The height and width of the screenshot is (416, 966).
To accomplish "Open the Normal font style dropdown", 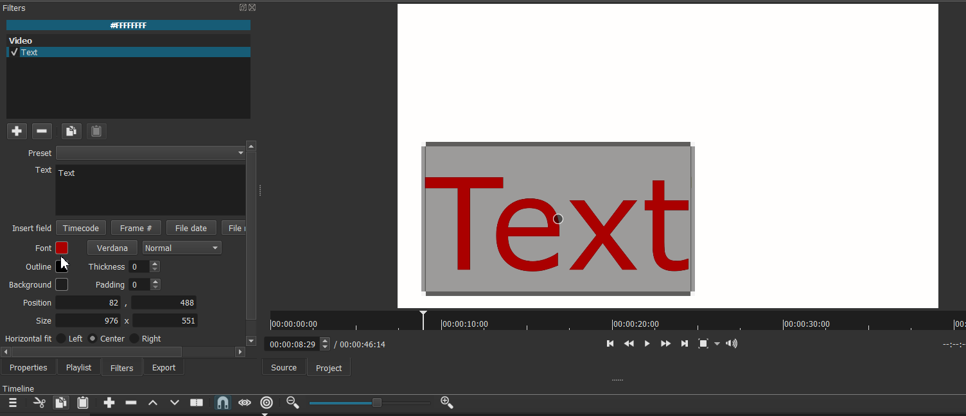I will tap(182, 248).
